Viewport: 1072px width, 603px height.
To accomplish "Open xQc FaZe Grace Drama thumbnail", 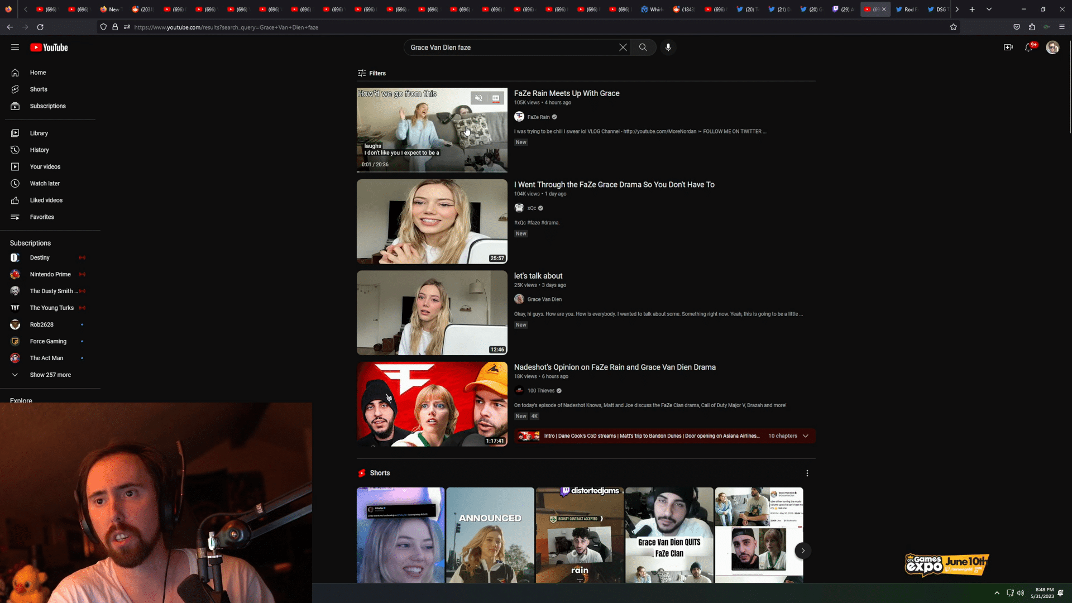I will 432,221.
